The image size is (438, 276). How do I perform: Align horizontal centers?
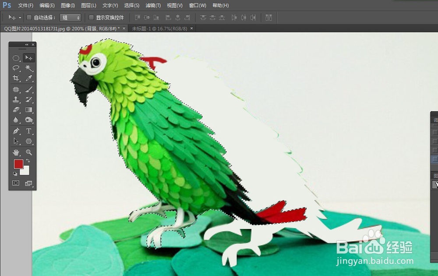point(178,18)
